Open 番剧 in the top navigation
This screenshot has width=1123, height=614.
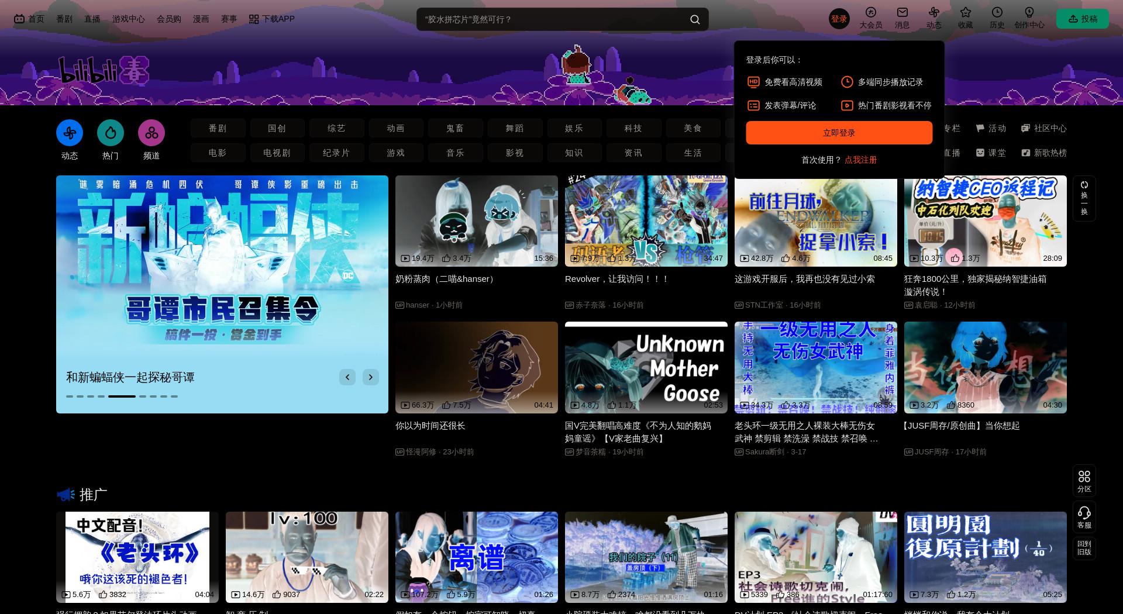[x=64, y=19]
